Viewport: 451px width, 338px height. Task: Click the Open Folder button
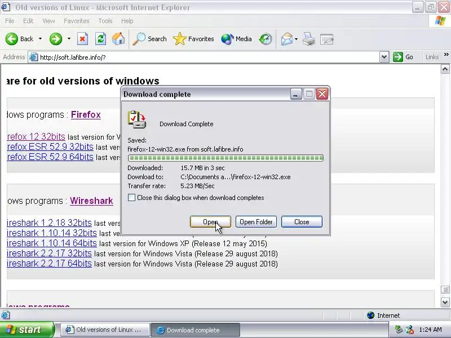coord(256,222)
